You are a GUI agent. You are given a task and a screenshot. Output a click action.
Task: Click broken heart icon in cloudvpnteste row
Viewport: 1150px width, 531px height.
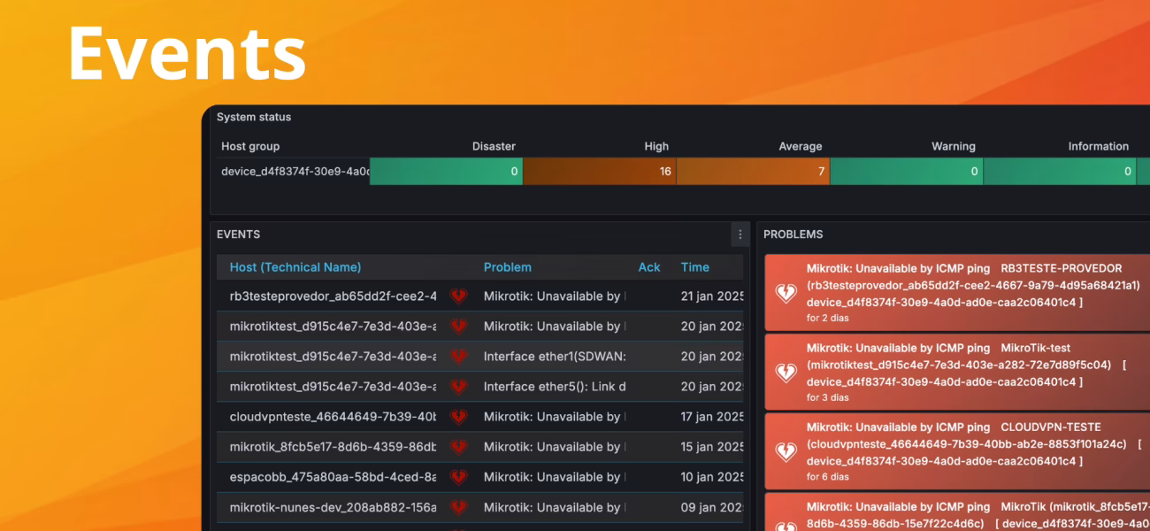pos(458,417)
